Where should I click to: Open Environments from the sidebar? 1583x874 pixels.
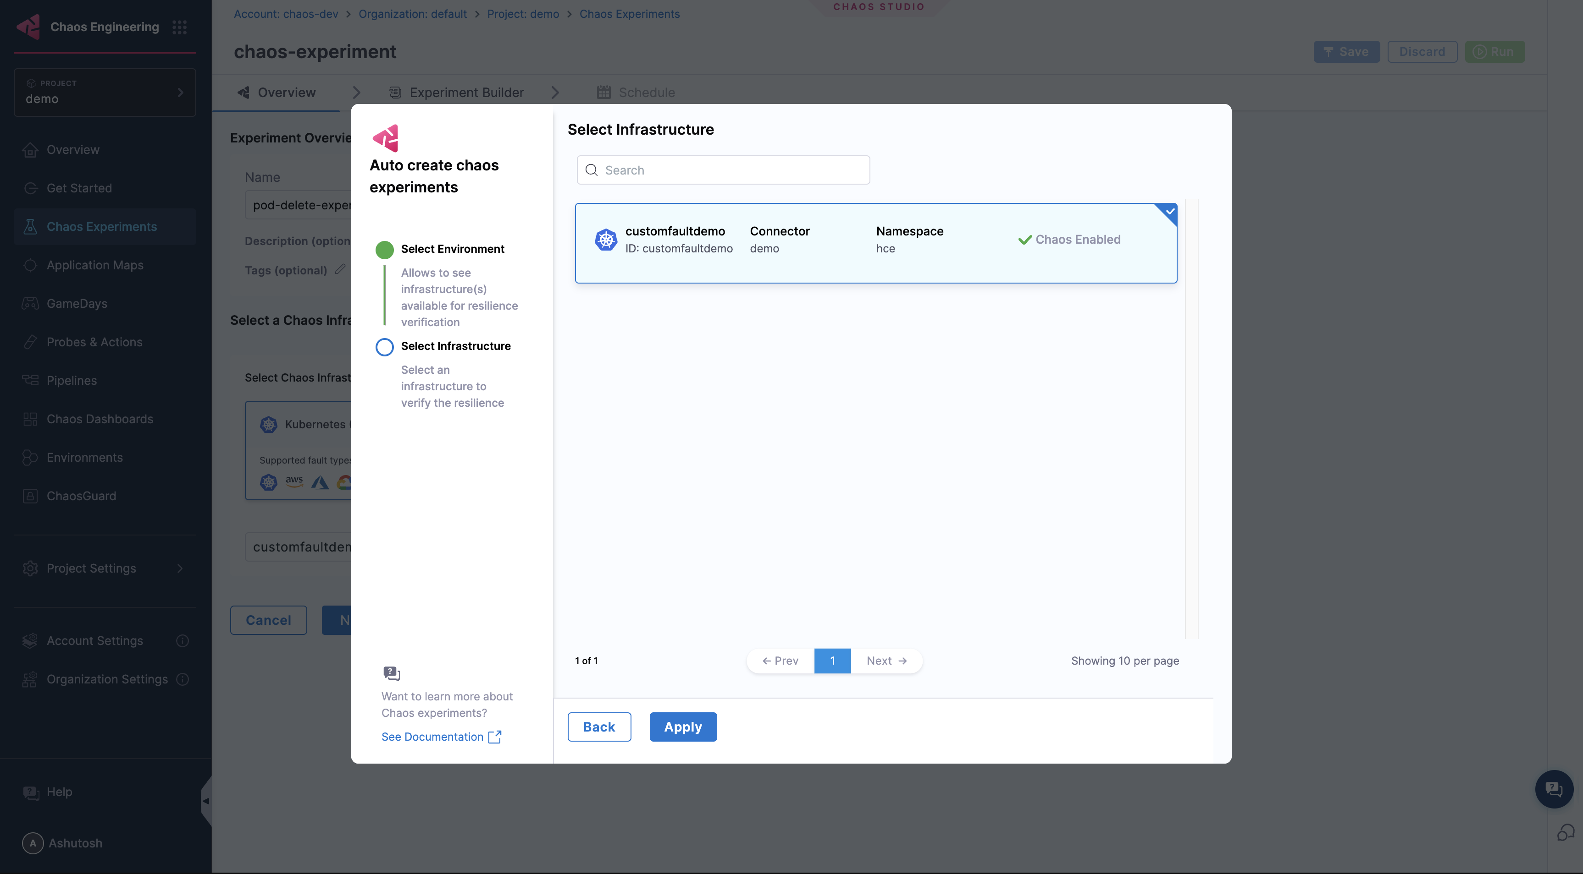click(85, 457)
